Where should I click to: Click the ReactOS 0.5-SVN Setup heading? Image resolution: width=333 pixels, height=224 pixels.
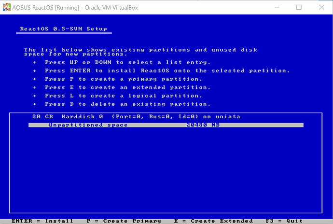pyautogui.click(x=63, y=29)
